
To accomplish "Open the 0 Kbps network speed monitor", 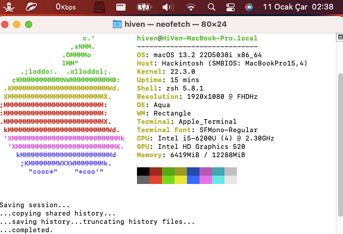I will coord(66,7).
